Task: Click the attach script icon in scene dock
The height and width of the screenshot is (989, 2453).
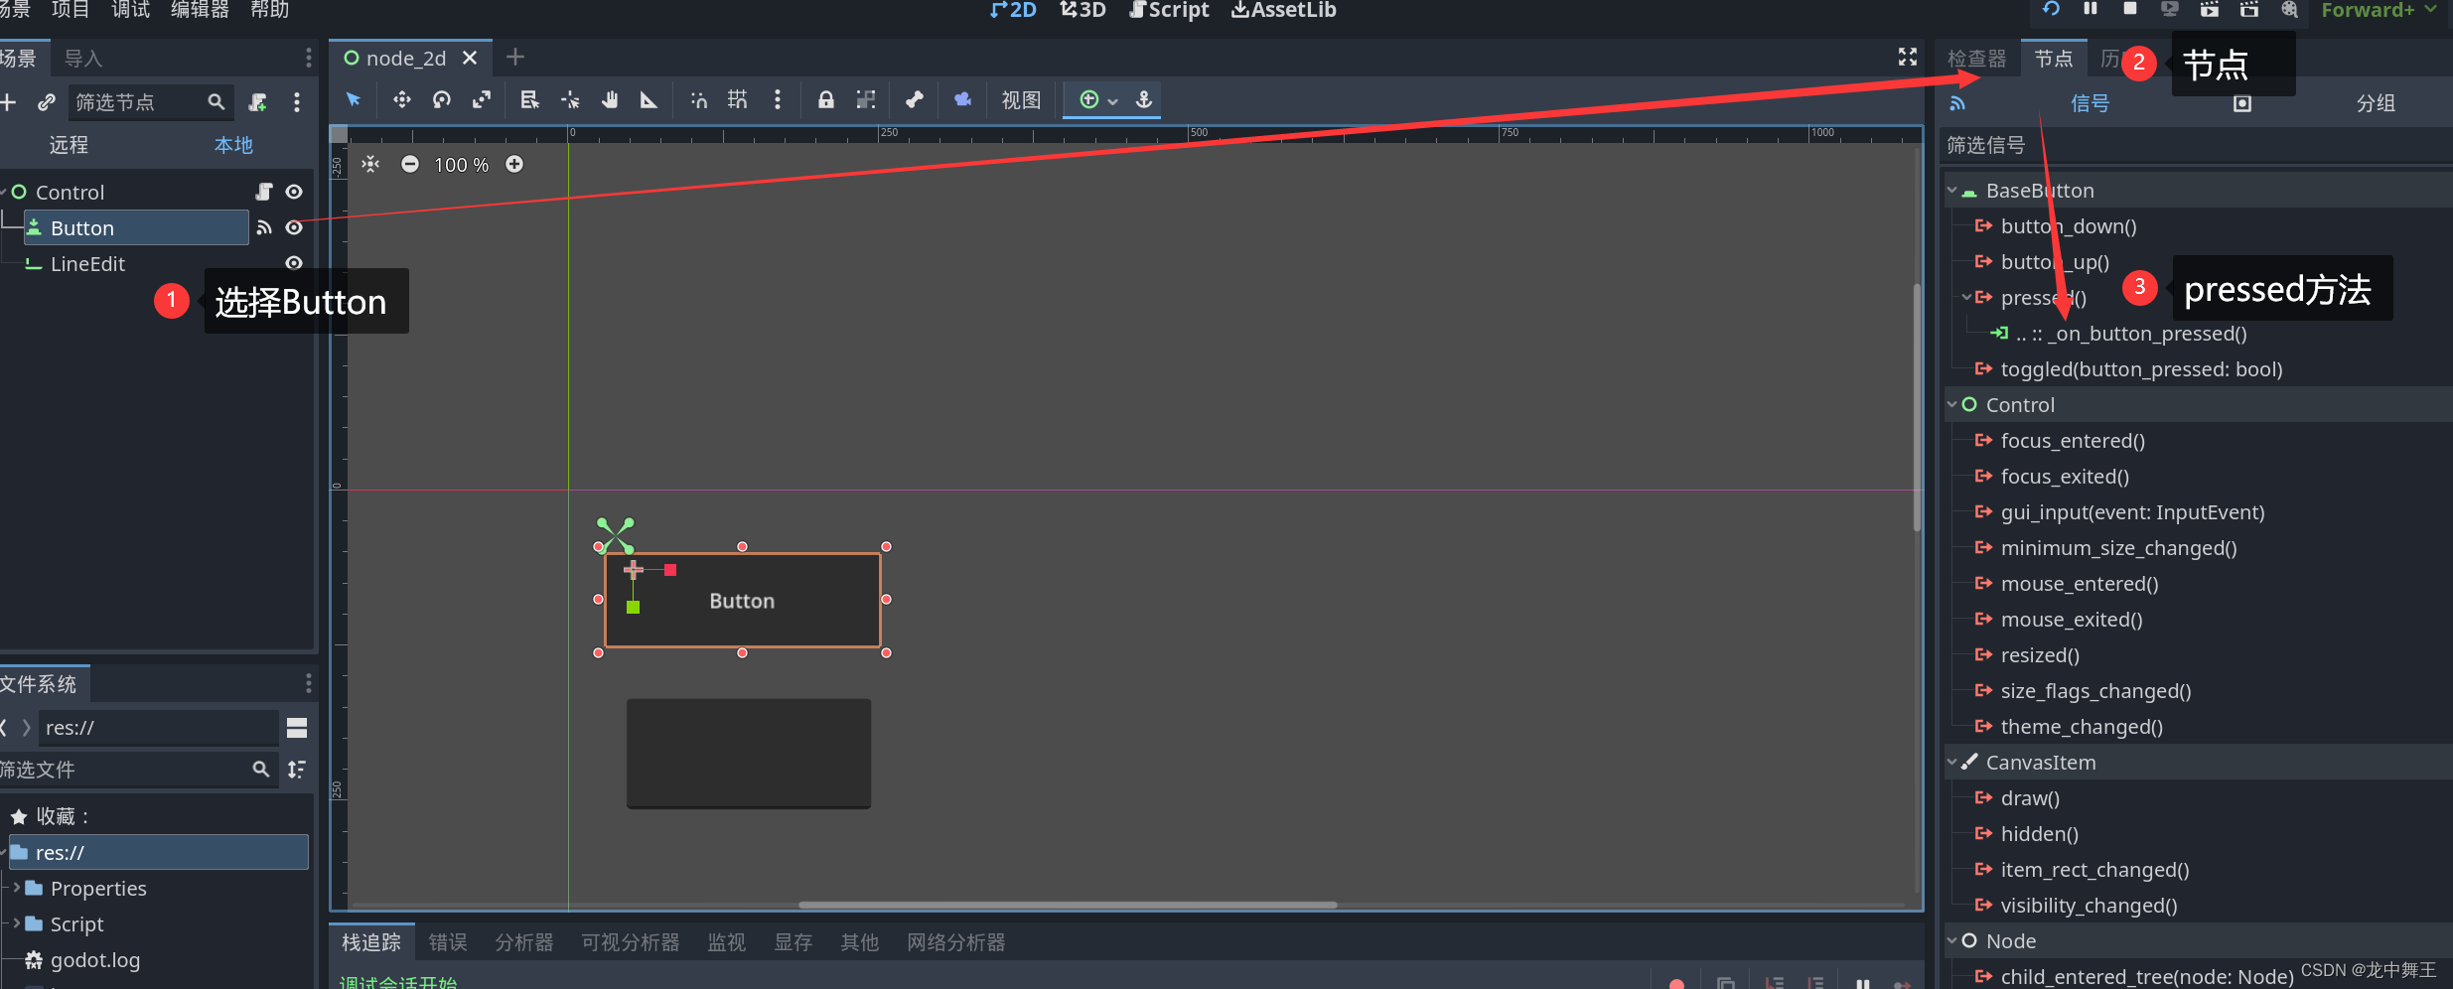Action: (x=258, y=102)
